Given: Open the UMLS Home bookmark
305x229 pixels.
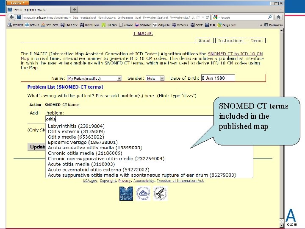Looking at the screenshot, I should [90, 25].
